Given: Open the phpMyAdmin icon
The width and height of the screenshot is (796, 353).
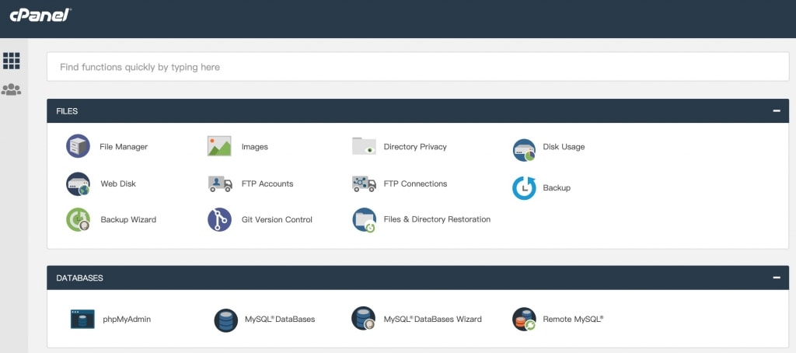Looking at the screenshot, I should pos(82,319).
